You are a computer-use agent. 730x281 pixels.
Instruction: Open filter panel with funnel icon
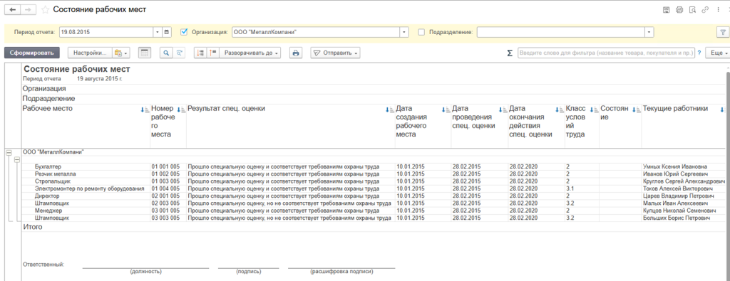point(722,32)
